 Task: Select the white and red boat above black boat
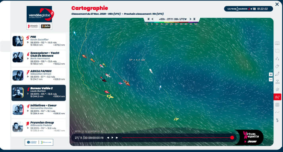[108, 75]
